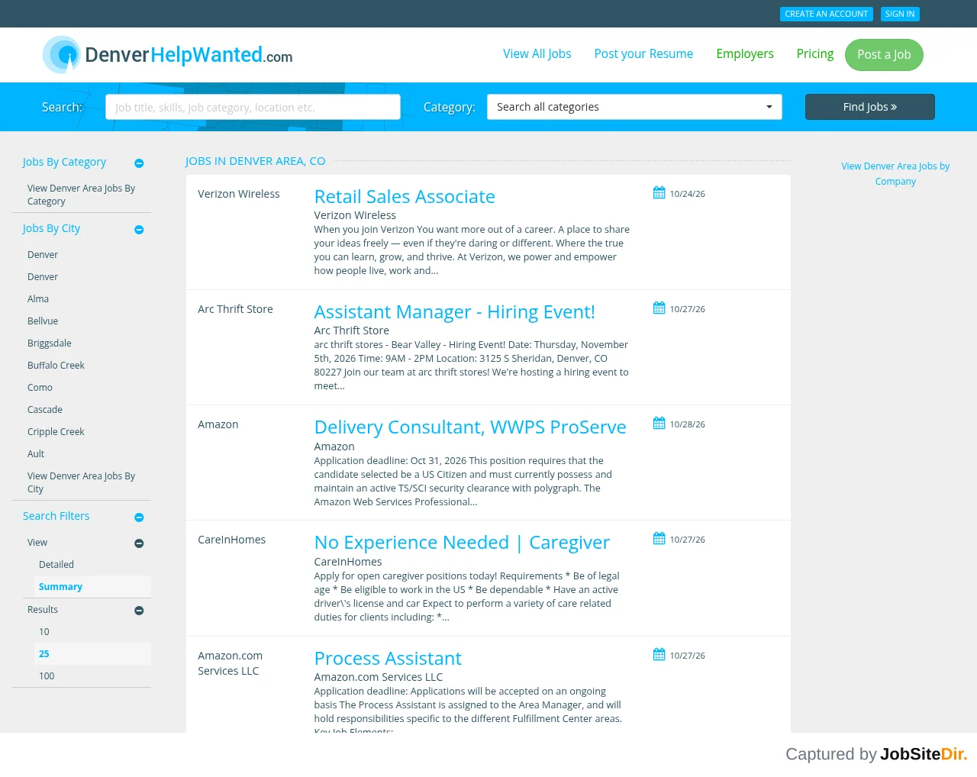The height and width of the screenshot is (777, 977).
Task: Open the Pricing page
Action: [x=815, y=53]
